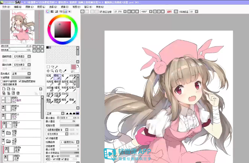249x163 pixels.
Task: Swap foreground and background colors arrow
Action: click(x=78, y=66)
